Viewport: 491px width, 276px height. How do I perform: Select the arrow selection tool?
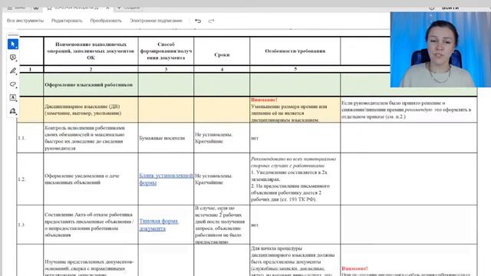pyautogui.click(x=13, y=44)
